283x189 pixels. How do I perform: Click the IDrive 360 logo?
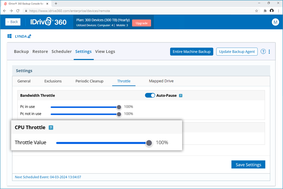(x=48, y=22)
